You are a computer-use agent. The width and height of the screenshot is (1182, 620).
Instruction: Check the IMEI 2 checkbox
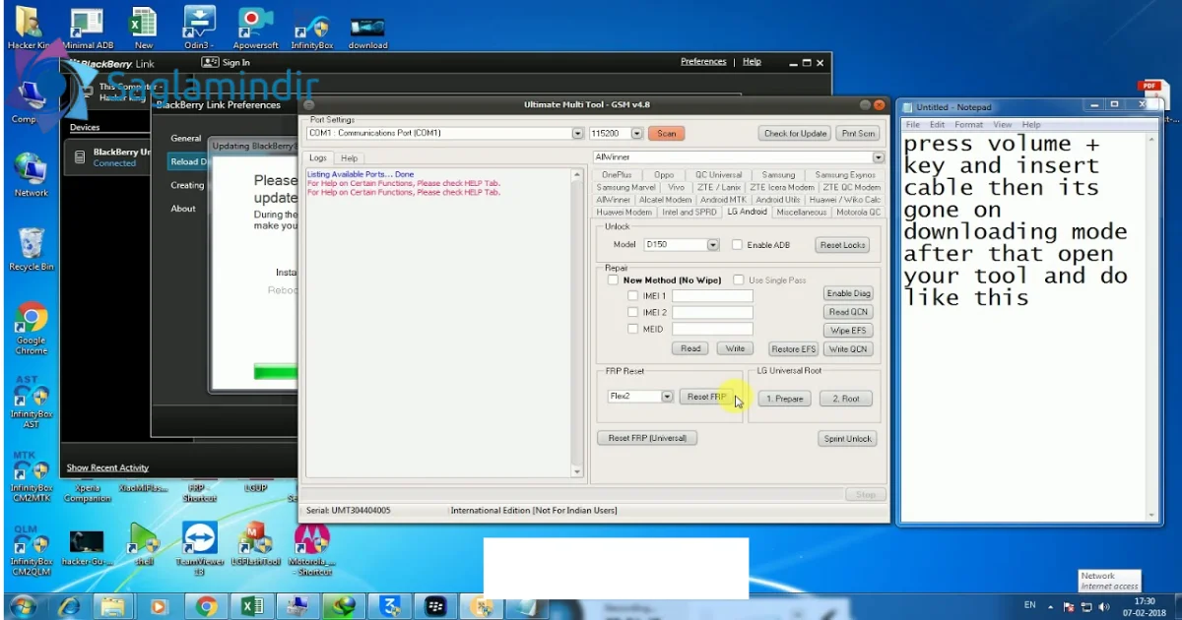tap(633, 313)
